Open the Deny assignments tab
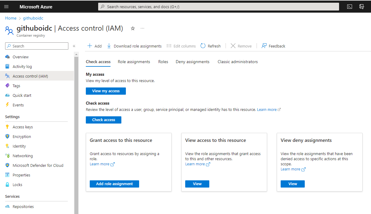Screen dimensions: 371x214 (193, 62)
